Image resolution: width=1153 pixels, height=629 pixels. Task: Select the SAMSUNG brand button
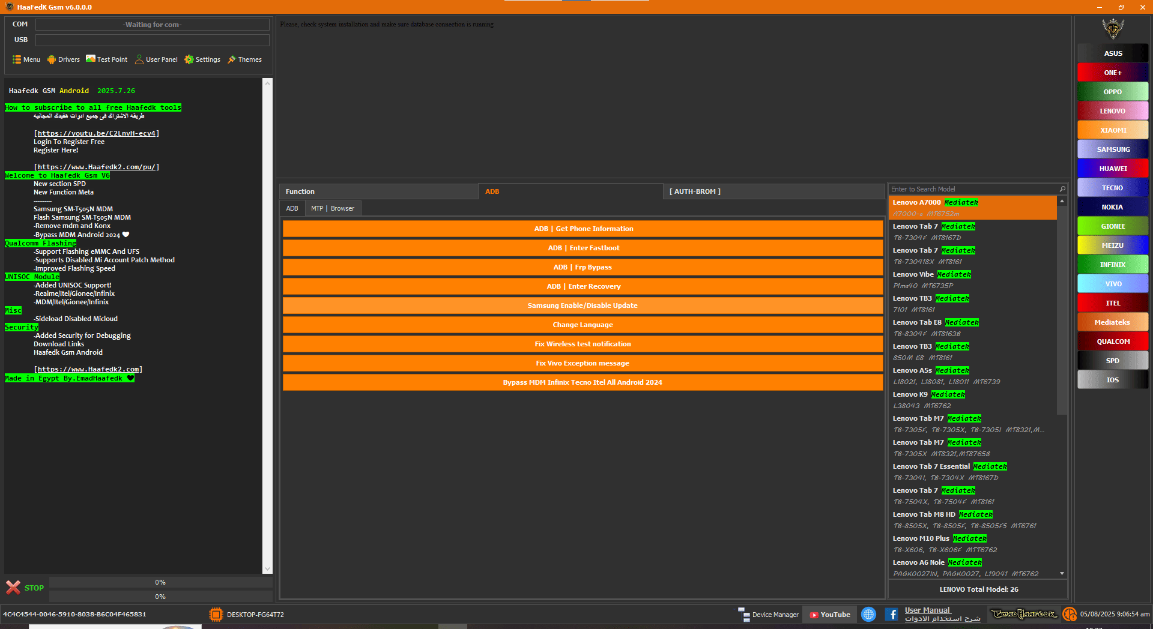coord(1113,149)
